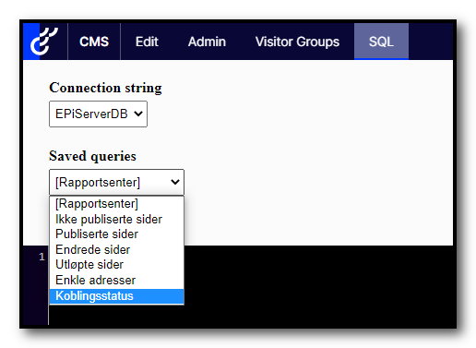Switch to the Edit tab
Viewport: 476px width, 348px height.
147,42
